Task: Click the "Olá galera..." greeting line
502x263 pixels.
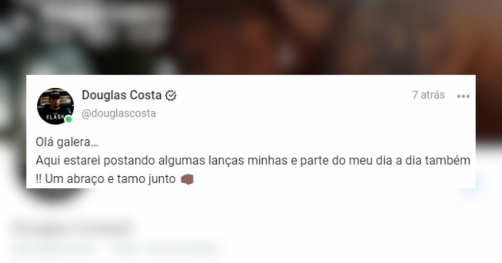Action: pos(67,142)
